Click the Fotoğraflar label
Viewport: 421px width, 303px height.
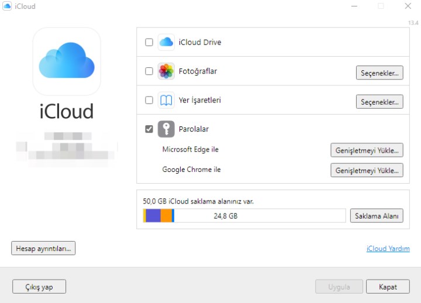tap(198, 71)
